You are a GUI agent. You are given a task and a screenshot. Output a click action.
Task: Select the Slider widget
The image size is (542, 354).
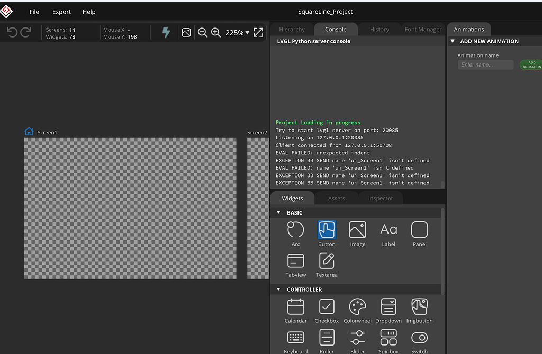pos(357,341)
